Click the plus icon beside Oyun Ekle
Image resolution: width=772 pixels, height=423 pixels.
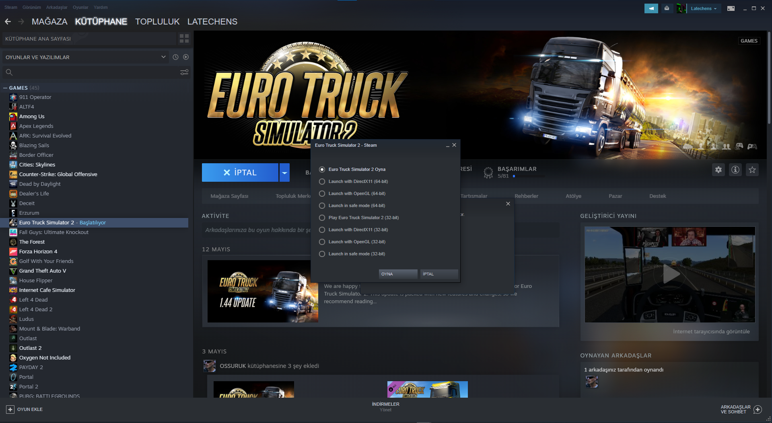pyautogui.click(x=10, y=409)
